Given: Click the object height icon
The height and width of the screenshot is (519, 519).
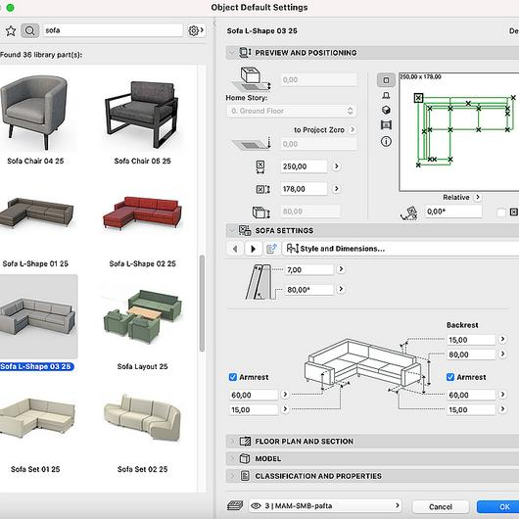Looking at the screenshot, I should pos(261,212).
